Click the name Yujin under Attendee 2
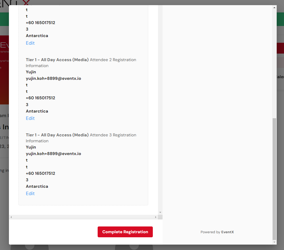 tap(31, 72)
